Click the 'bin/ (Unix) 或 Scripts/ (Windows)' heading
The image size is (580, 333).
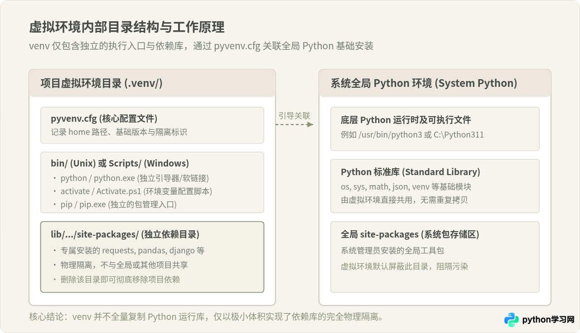(120, 163)
